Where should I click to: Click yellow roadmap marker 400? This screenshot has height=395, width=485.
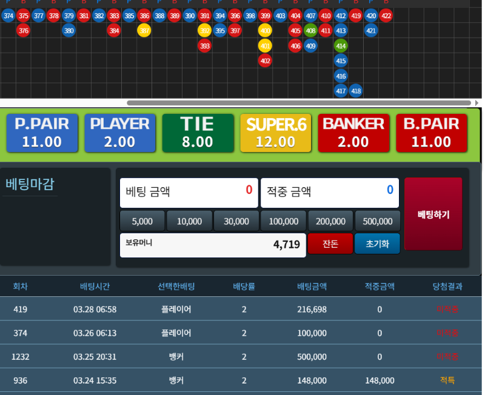tap(265, 30)
